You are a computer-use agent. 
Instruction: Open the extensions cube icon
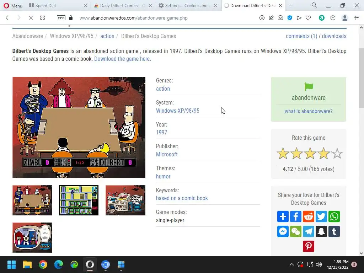point(333,18)
